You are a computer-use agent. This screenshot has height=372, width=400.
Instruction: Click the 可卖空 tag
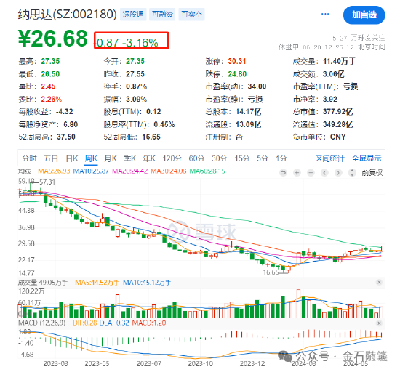191,14
